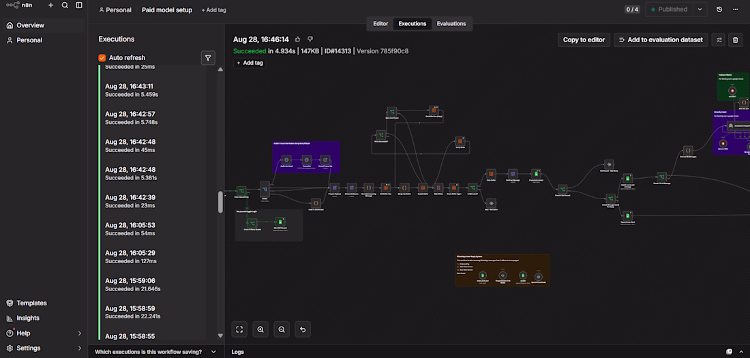Open execution Aug 28, 15:58:59

pos(152,312)
